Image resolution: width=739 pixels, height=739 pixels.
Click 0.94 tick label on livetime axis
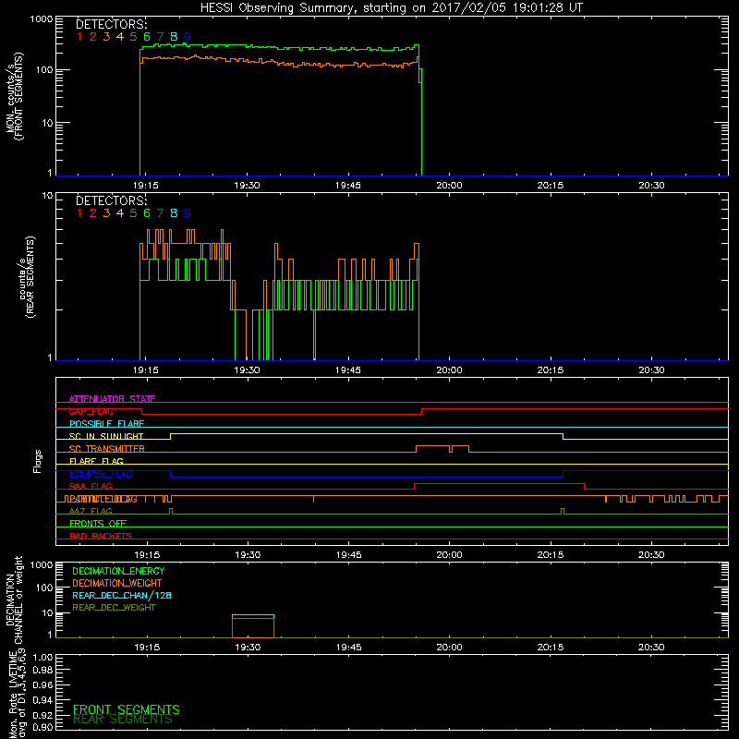[42, 700]
